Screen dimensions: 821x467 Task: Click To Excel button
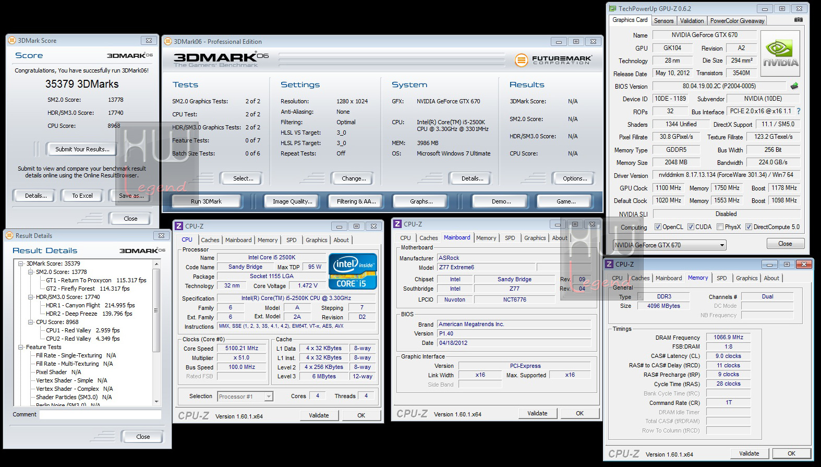coord(82,196)
